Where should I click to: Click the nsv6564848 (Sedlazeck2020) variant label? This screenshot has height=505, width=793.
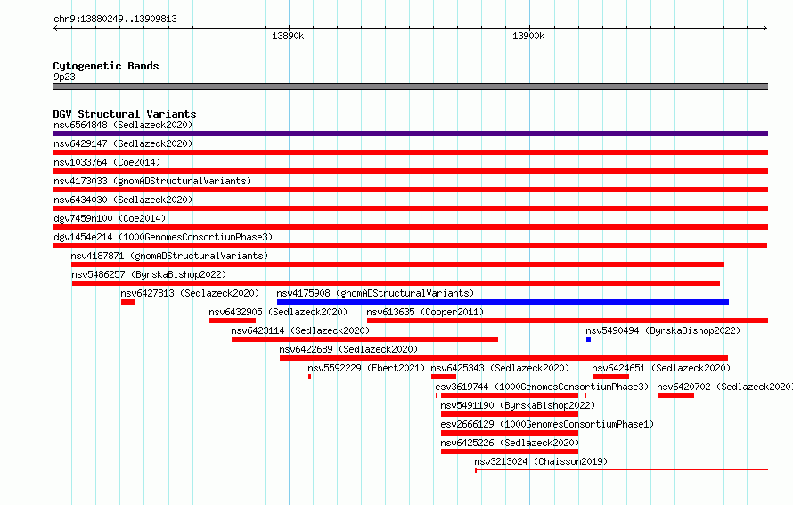(123, 125)
